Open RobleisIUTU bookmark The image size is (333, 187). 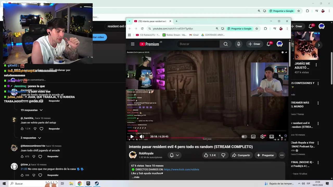click(x=148, y=35)
